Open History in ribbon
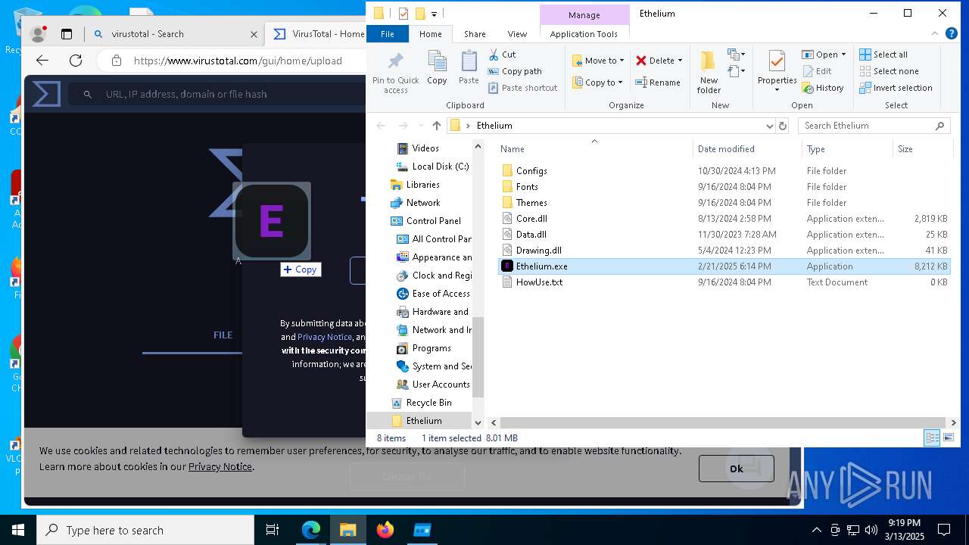 [x=823, y=88]
